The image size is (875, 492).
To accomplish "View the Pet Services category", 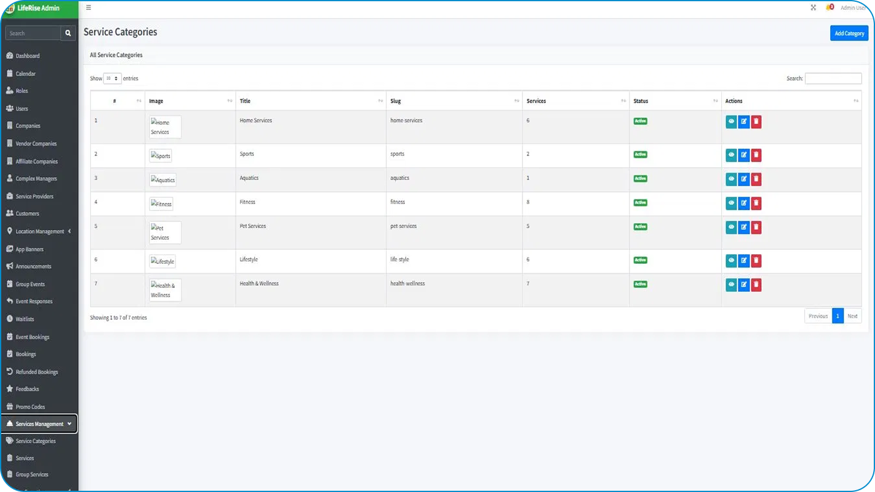I will point(731,227).
